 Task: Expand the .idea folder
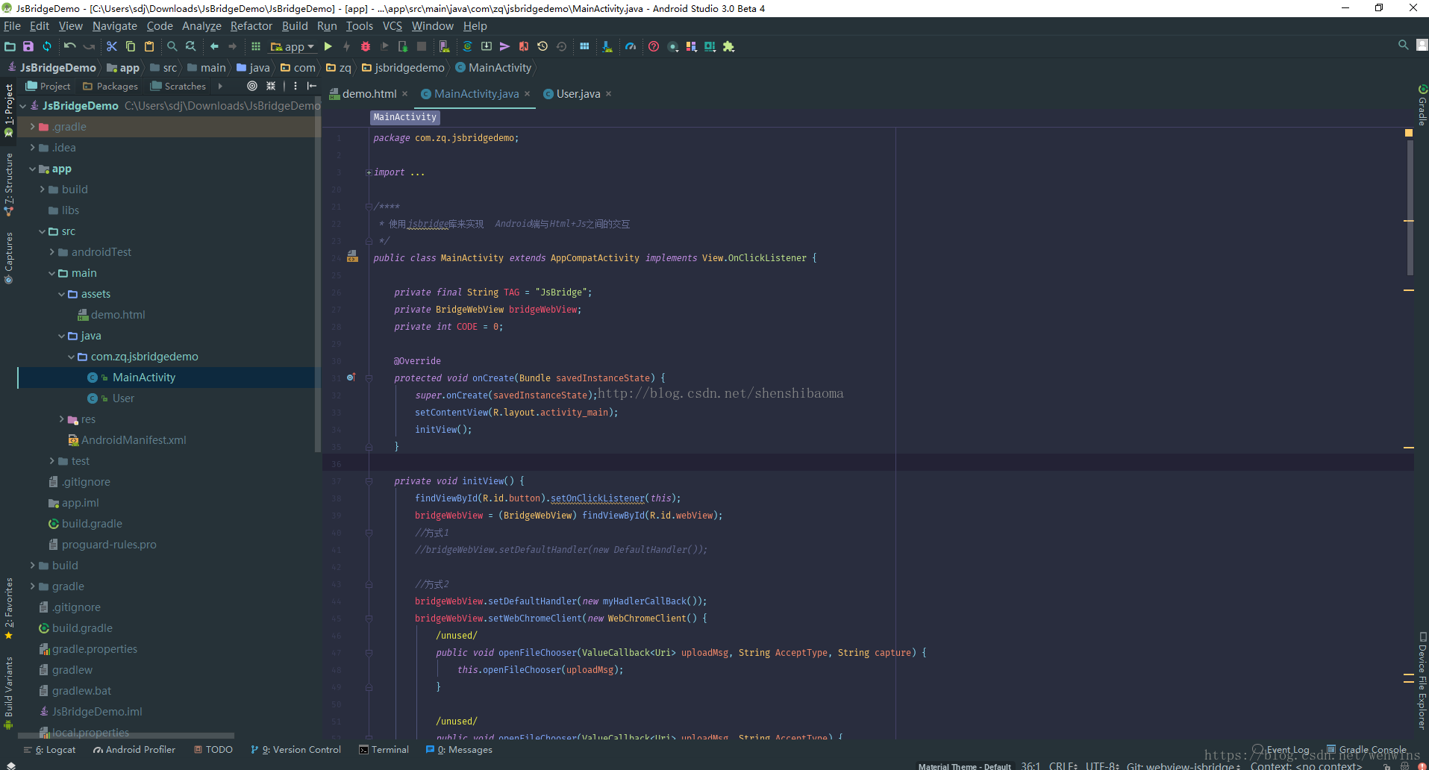pos(33,148)
